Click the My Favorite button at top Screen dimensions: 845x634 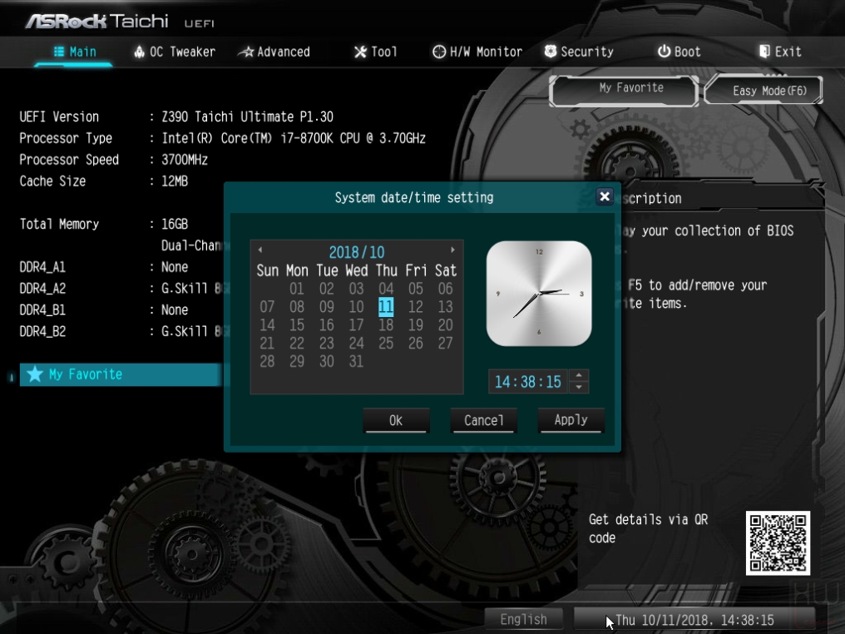pyautogui.click(x=624, y=90)
